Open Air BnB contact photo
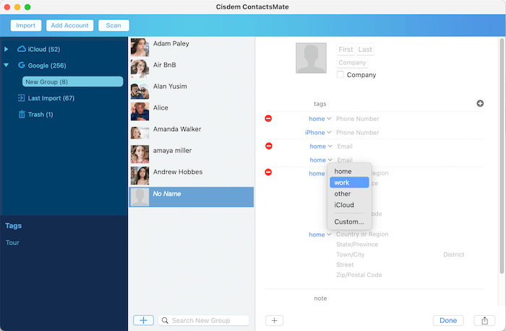Screen dimensions: 506x331 (140, 69)
